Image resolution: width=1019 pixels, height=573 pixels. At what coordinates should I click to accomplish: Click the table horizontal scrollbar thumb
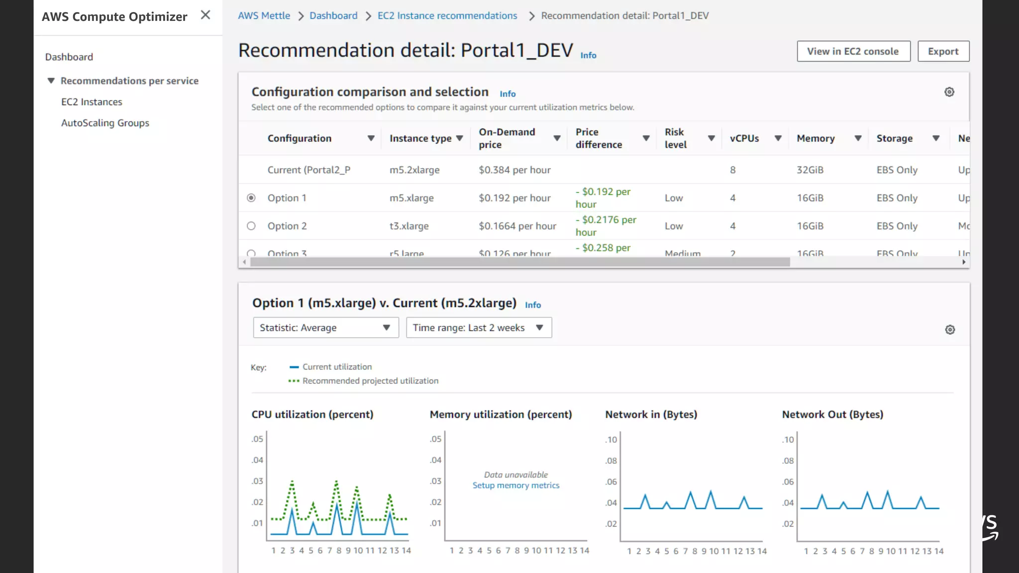[520, 262]
